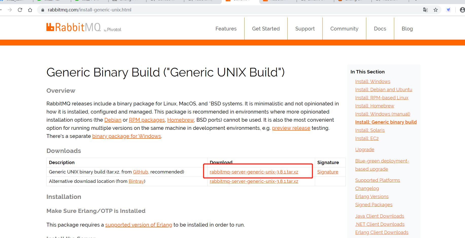465x238 pixels.
Task: Open Install: Generic binary build link
Action: point(386,122)
